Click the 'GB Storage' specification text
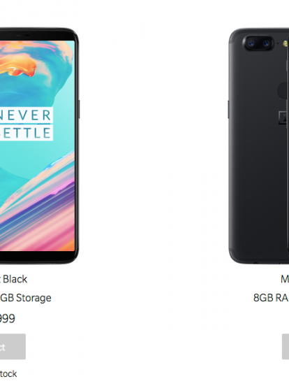The height and width of the screenshot is (386, 289). (26, 298)
